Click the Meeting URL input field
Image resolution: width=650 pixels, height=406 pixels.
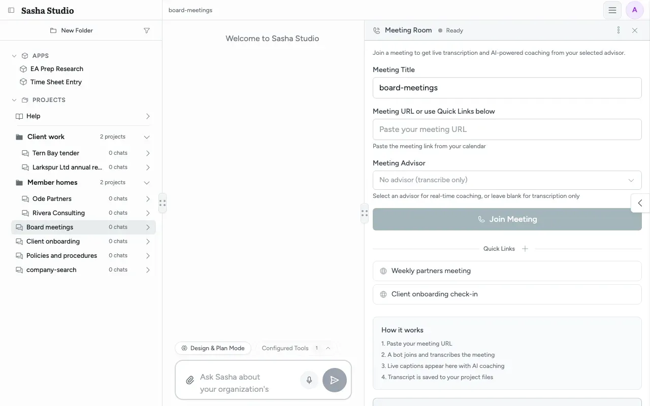pyautogui.click(x=507, y=129)
